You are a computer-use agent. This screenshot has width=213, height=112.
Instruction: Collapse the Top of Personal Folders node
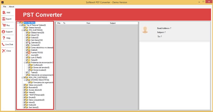tap(20, 25)
